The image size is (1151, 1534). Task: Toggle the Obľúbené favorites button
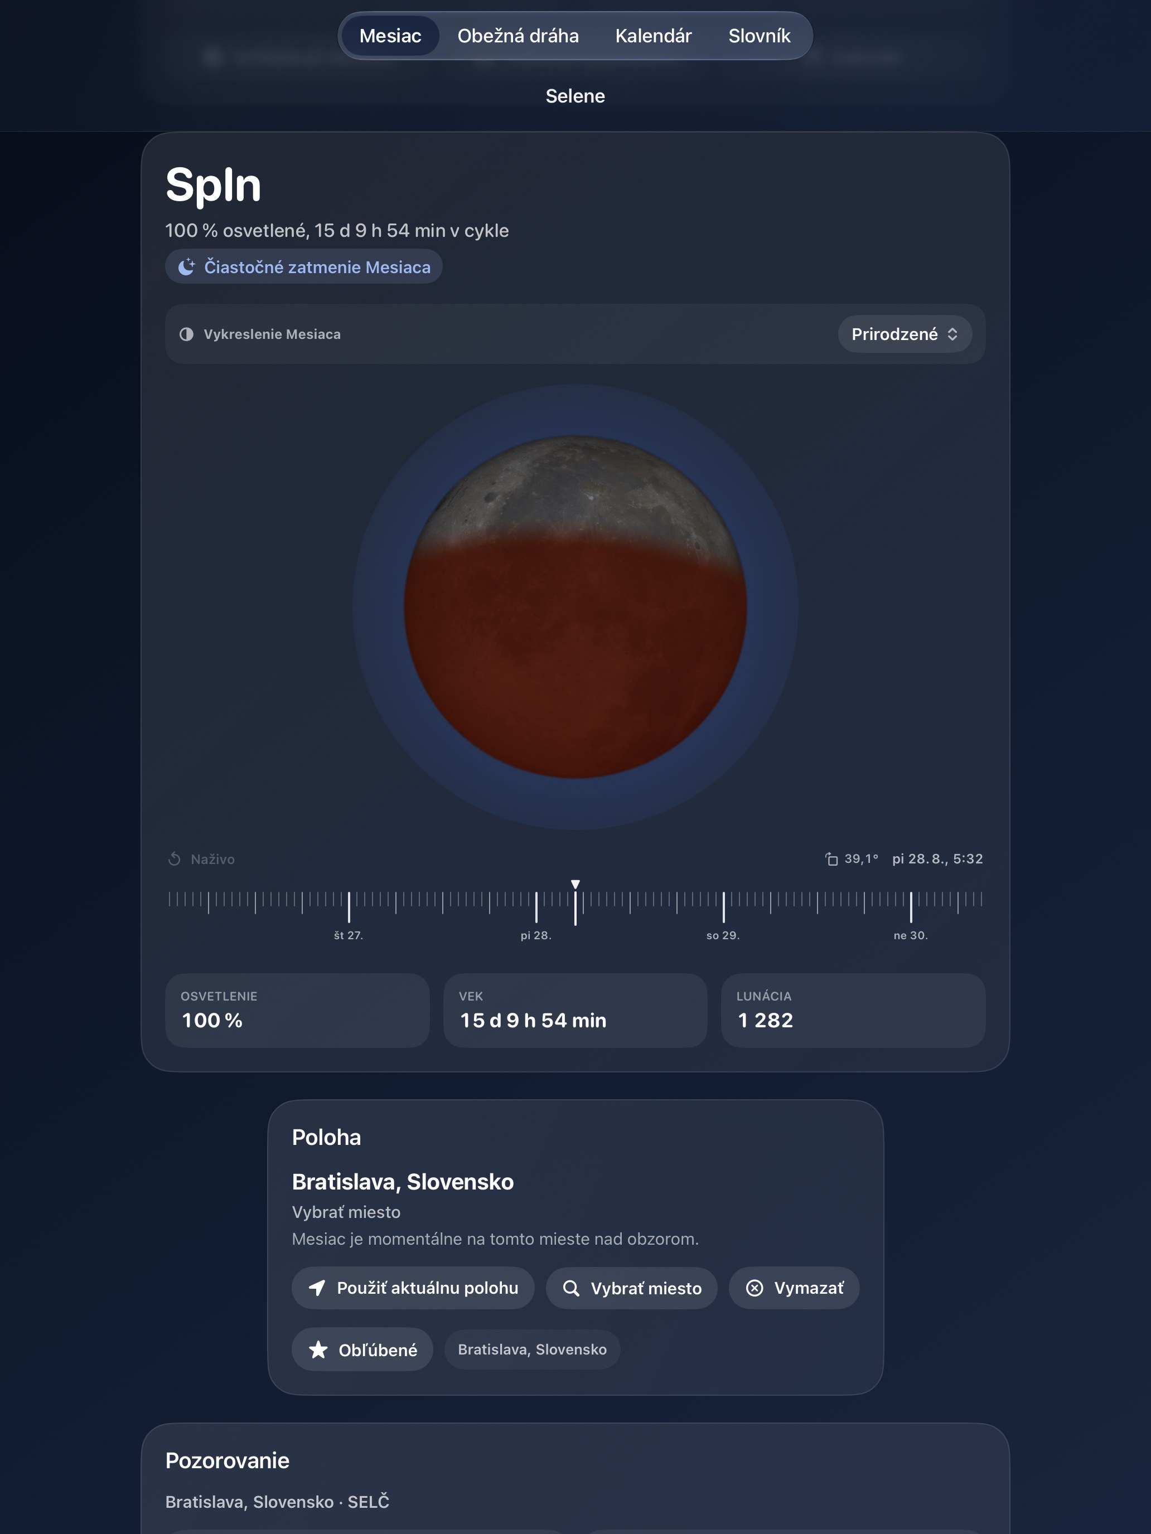pos(362,1349)
